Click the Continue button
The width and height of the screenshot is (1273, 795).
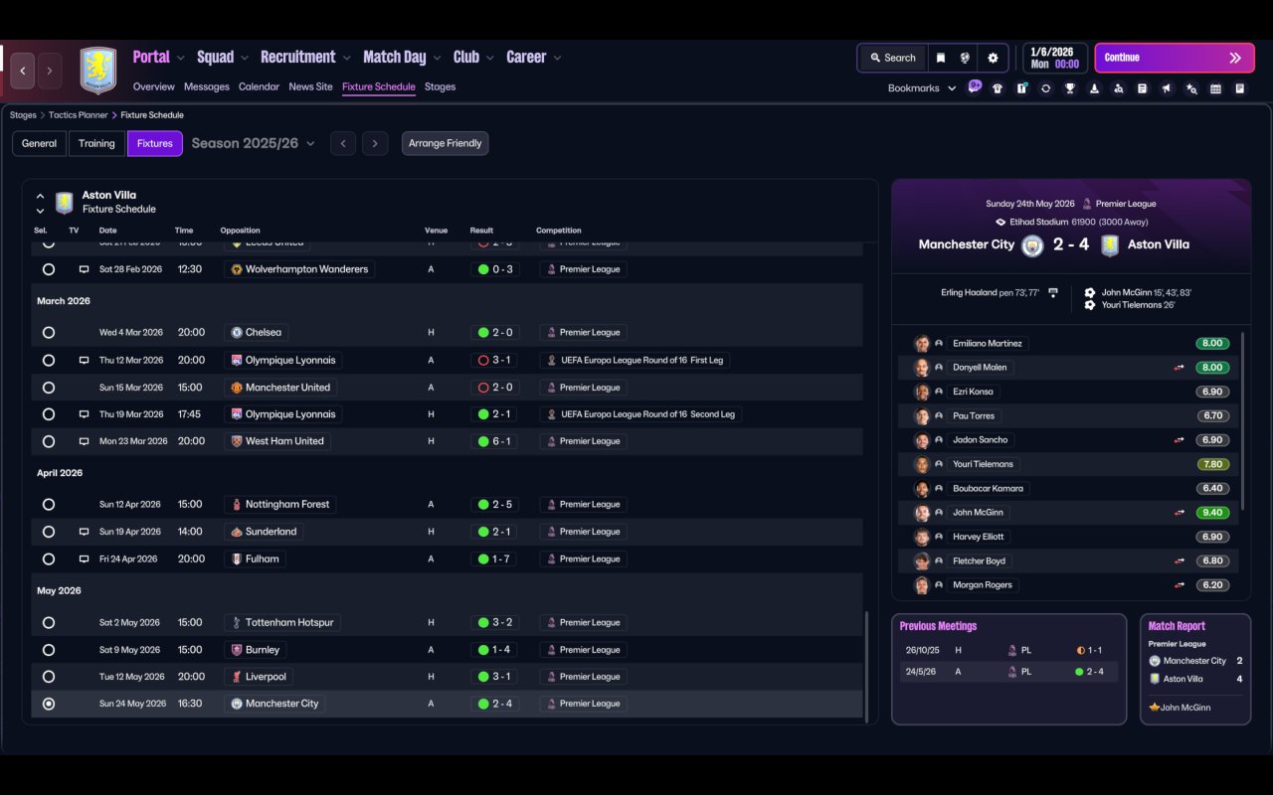click(1173, 58)
